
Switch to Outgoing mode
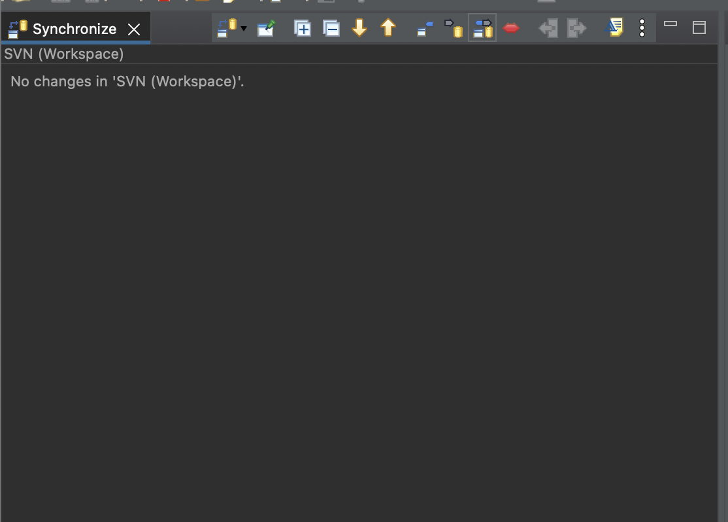454,28
